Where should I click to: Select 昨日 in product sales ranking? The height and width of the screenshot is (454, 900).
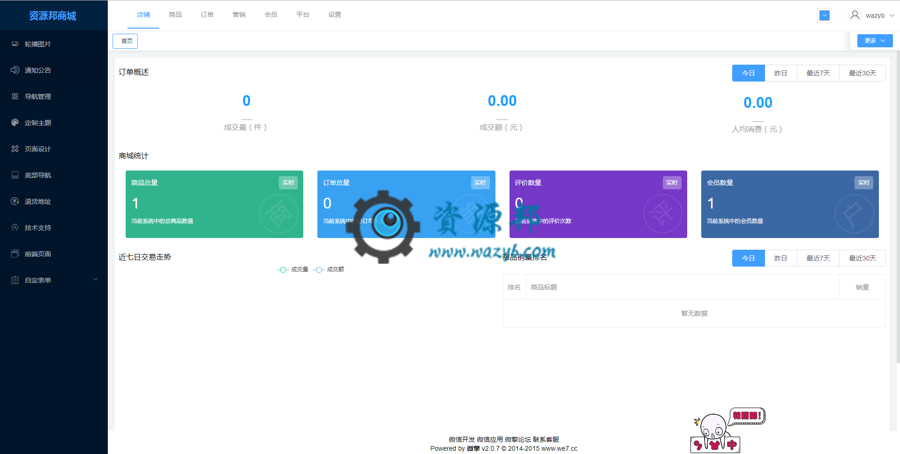(780, 258)
